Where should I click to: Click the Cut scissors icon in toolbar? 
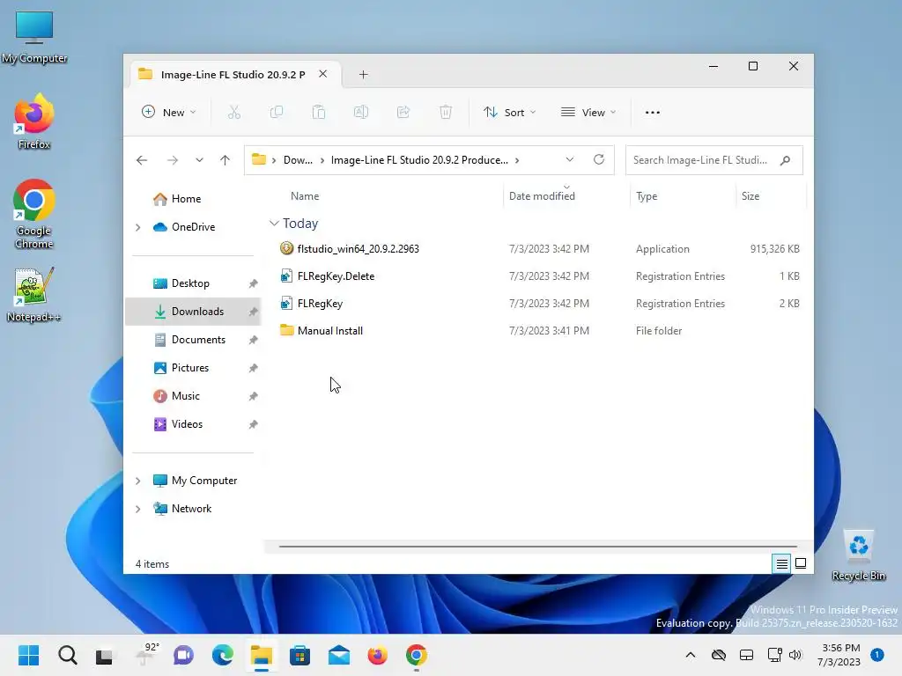coord(234,112)
